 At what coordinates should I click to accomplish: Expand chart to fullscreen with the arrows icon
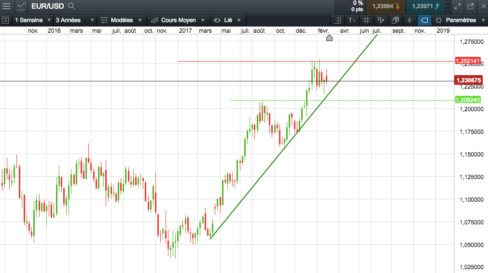tap(458, 6)
